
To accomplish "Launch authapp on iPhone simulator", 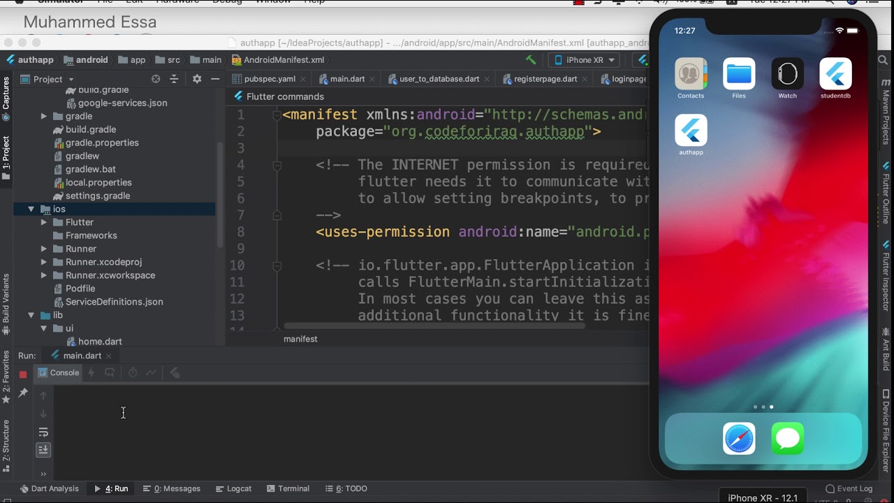I will tap(691, 136).
